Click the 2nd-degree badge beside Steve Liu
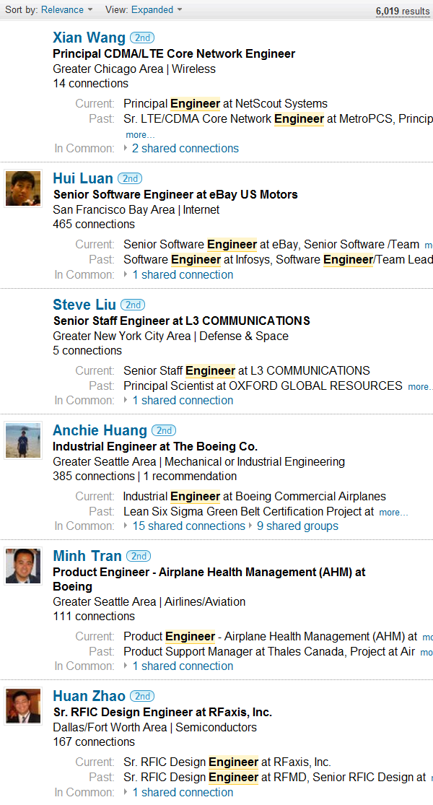 point(133,305)
